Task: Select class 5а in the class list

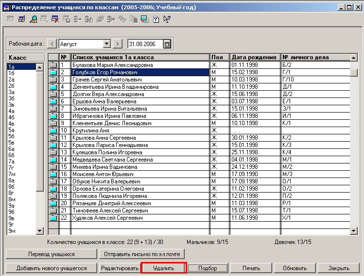Action: (x=11, y=130)
